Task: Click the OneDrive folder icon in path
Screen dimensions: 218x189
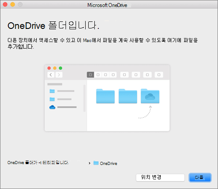Action: 96,163
